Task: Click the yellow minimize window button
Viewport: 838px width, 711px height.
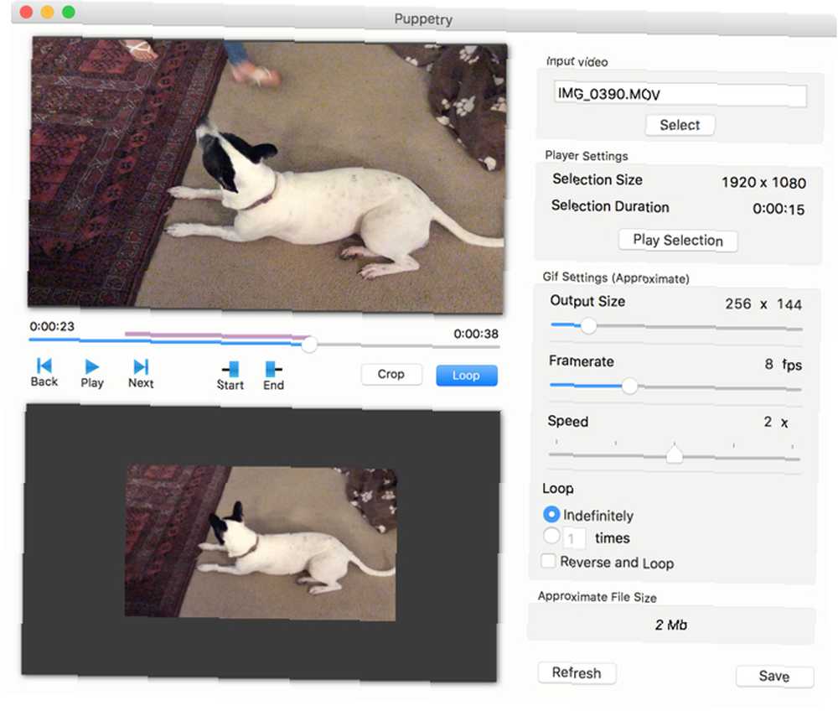Action: (x=48, y=12)
